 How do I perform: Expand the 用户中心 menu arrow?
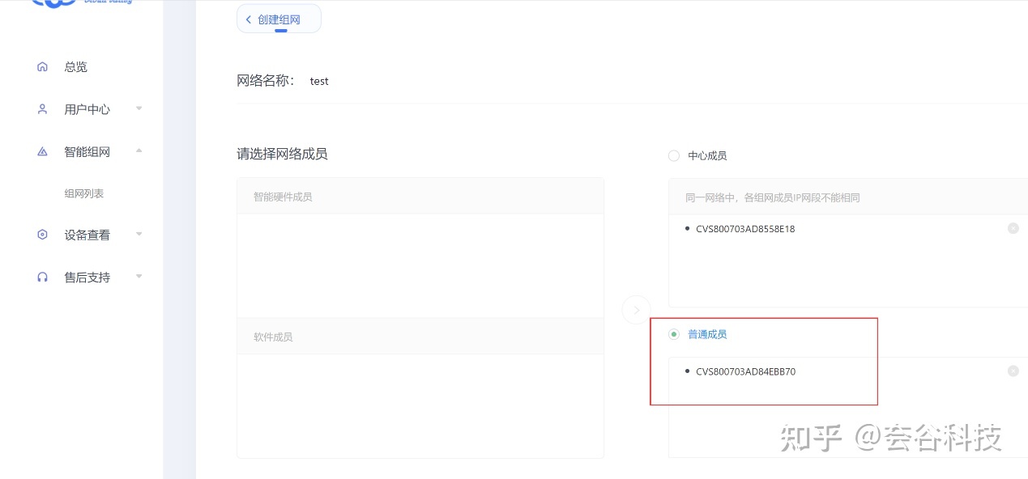pos(139,108)
